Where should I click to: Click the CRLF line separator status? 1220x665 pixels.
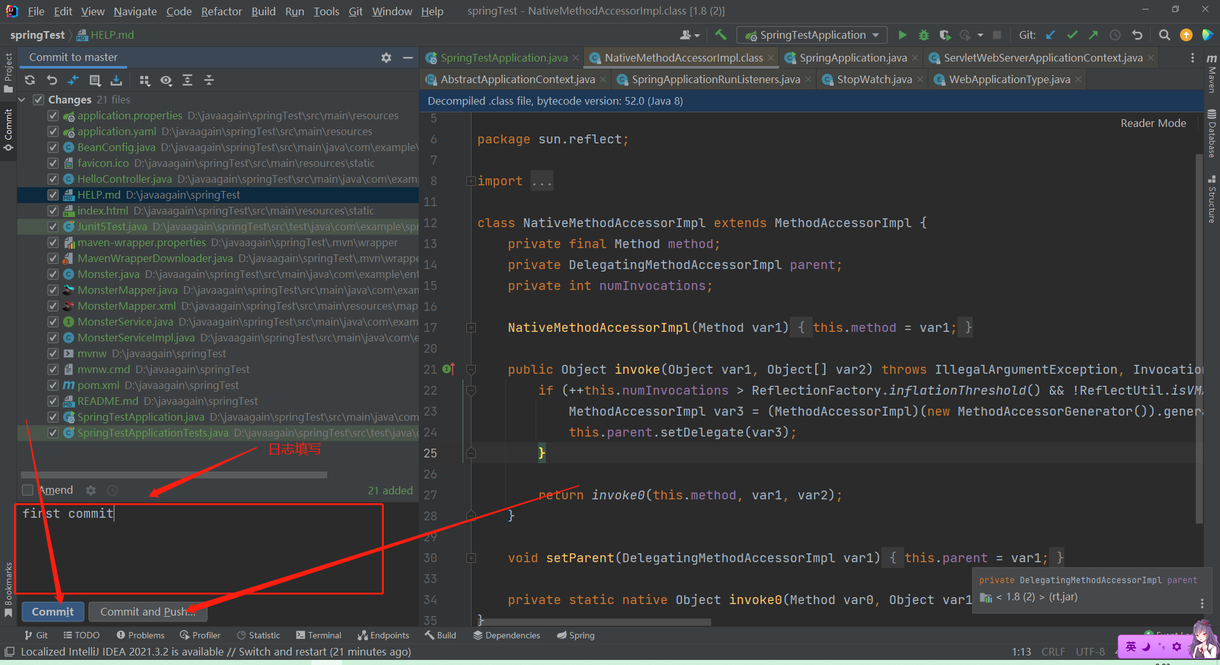pos(1053,652)
